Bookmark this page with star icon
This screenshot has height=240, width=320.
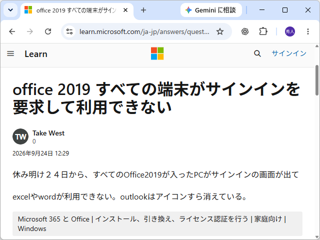pos(220,31)
